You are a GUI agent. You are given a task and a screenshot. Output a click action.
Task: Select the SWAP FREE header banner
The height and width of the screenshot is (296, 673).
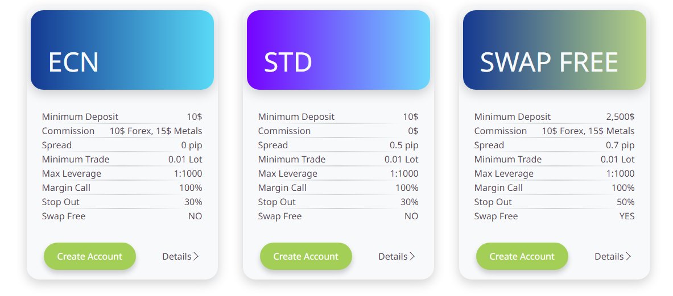pos(555,50)
